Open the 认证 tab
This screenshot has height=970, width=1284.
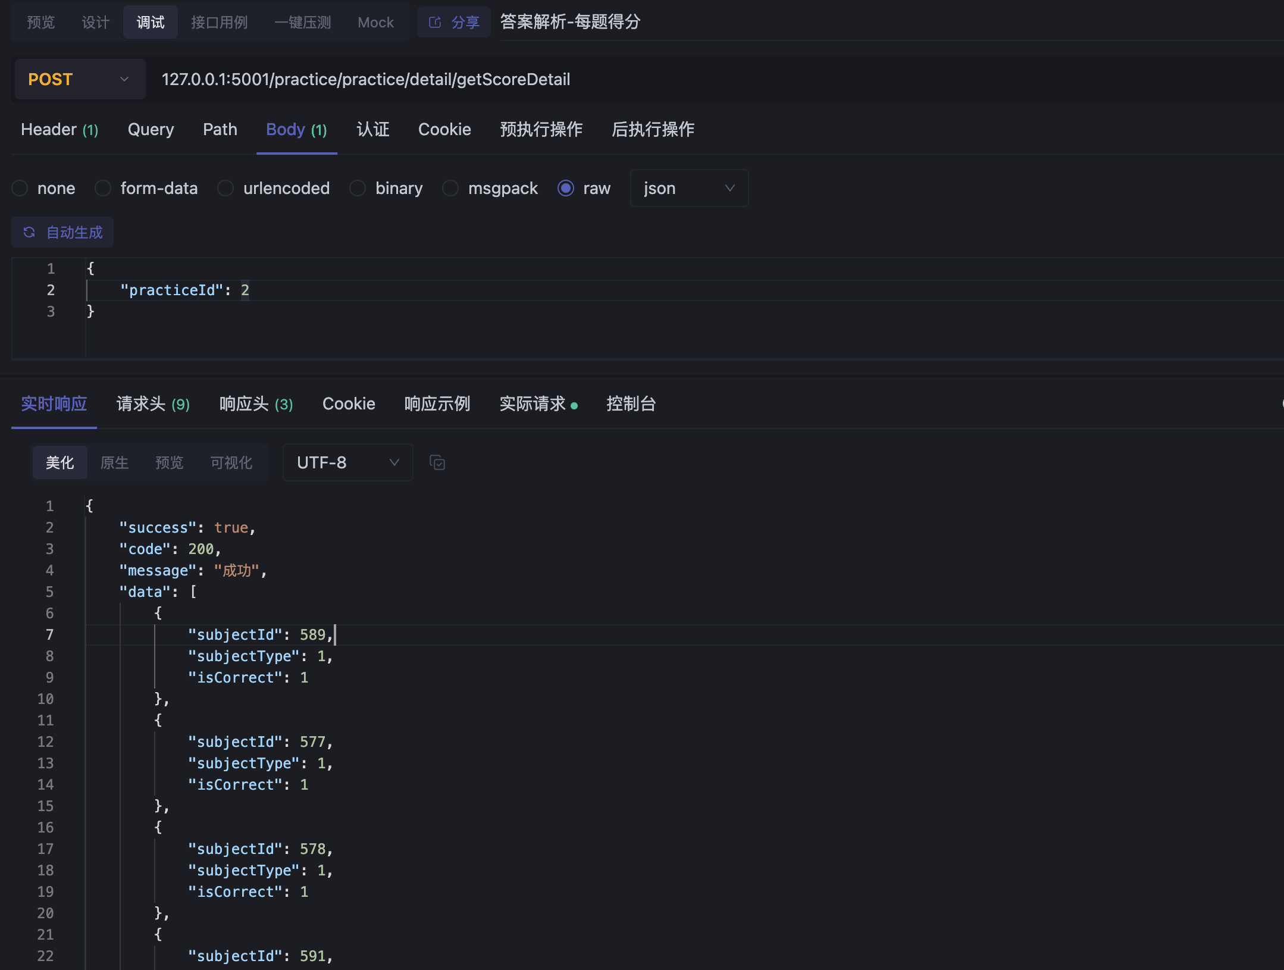pyautogui.click(x=373, y=130)
